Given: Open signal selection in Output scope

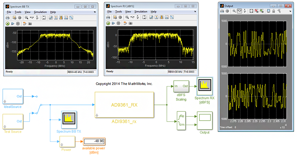Looking at the screenshot, I should pyautogui.click(x=279, y=11).
